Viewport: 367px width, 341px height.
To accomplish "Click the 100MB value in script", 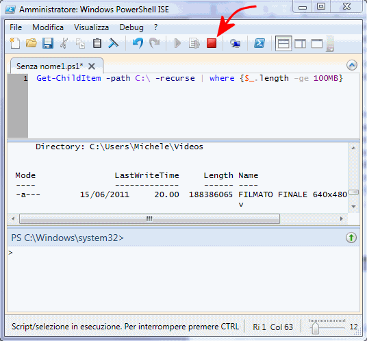I will tap(325, 78).
